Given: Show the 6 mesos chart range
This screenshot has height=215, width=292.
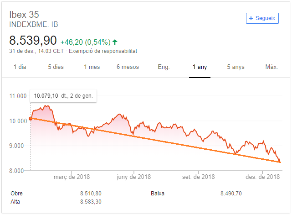Looking at the screenshot, I should [x=128, y=67].
